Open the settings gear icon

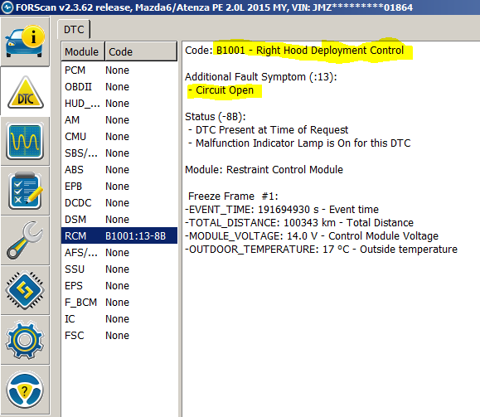point(25,340)
